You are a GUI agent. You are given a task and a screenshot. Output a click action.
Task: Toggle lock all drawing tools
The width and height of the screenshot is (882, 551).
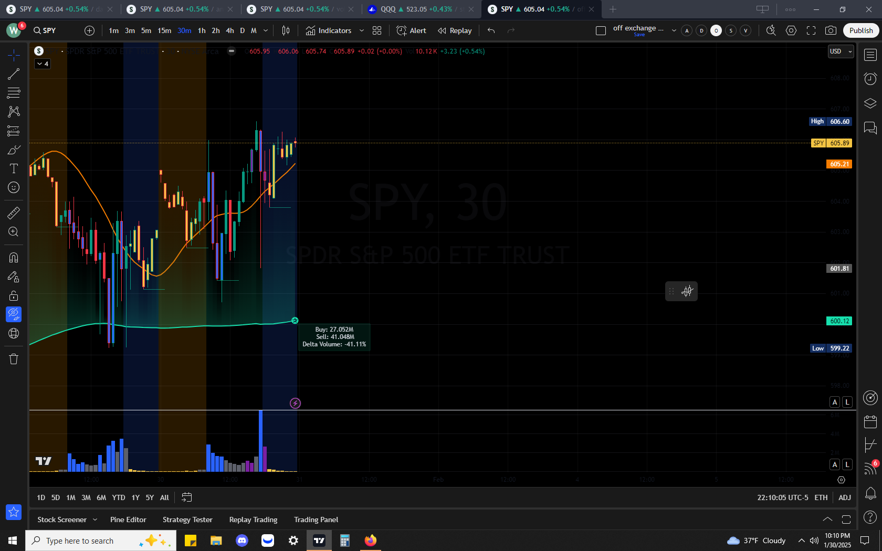pos(14,295)
